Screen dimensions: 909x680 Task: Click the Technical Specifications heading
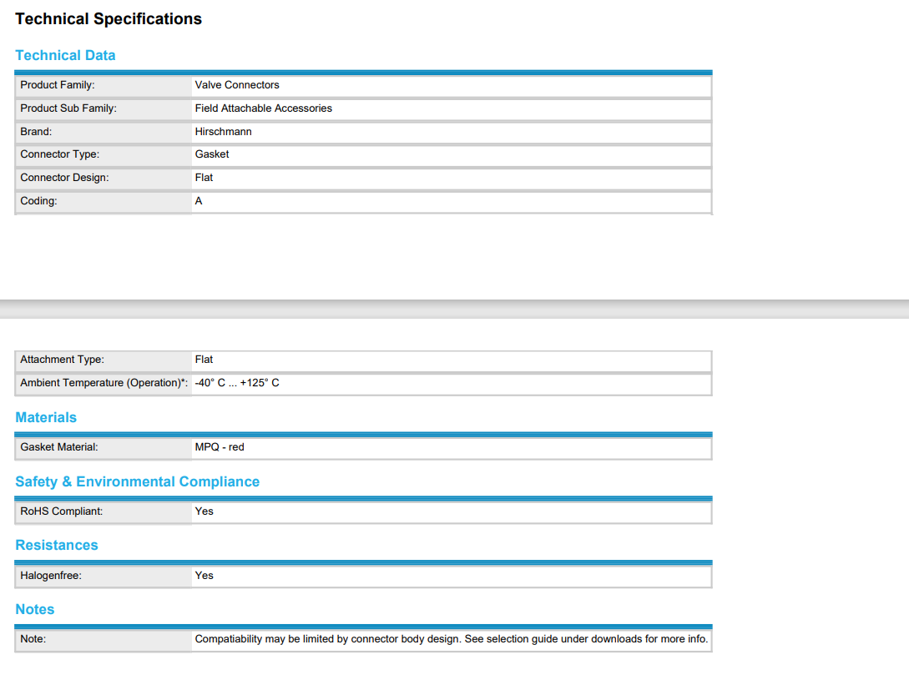point(109,19)
